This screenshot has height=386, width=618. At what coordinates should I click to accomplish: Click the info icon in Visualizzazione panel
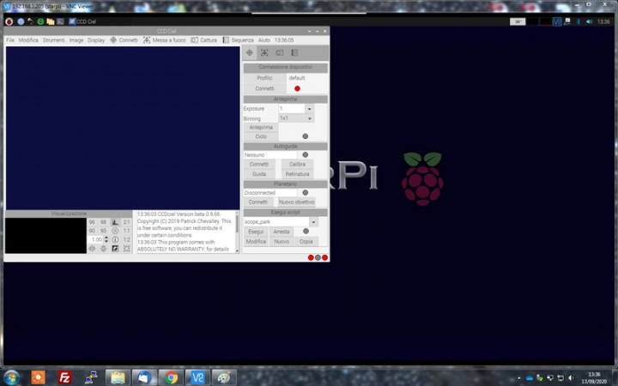pyautogui.click(x=115, y=239)
